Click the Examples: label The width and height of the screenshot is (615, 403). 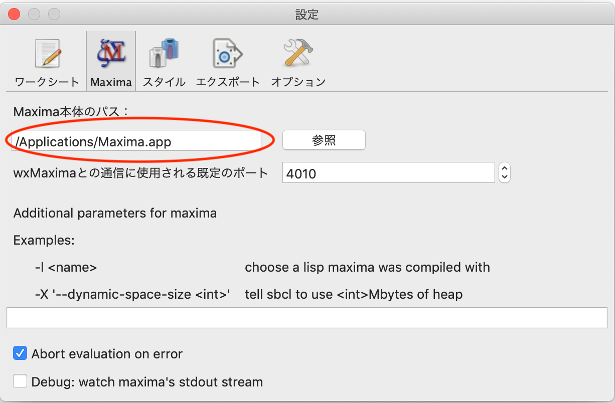[x=44, y=240]
